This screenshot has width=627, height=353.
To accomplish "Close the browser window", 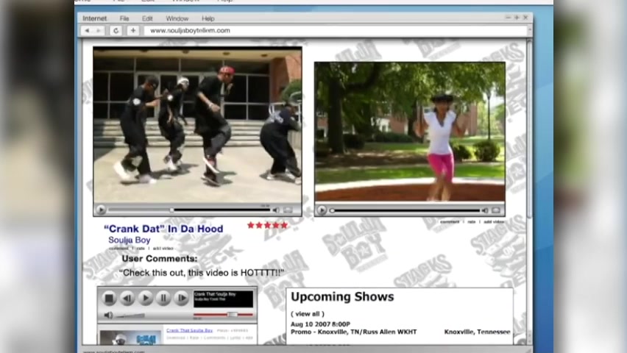I will click(x=525, y=18).
